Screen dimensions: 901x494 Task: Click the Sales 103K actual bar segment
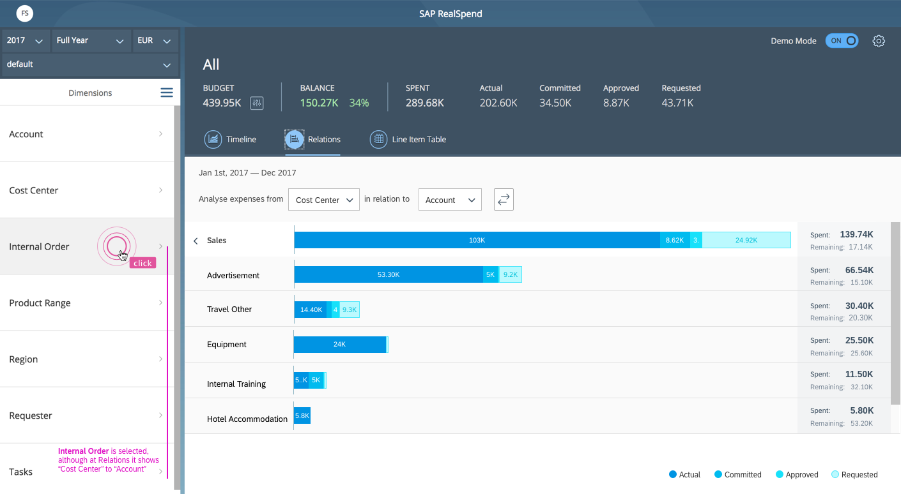[477, 240]
